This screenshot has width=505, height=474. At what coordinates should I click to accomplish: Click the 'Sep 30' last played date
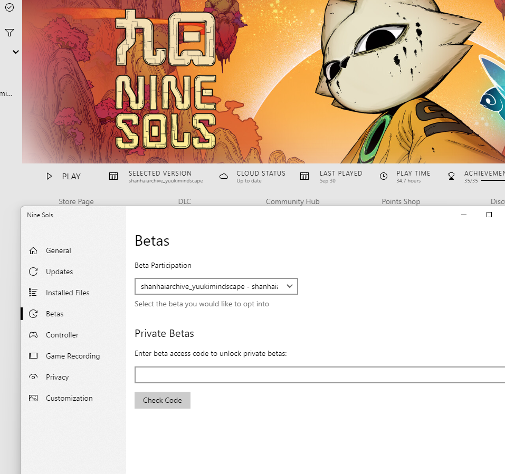[x=328, y=181]
